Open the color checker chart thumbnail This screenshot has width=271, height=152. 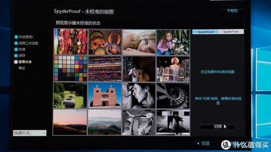pos(71,68)
